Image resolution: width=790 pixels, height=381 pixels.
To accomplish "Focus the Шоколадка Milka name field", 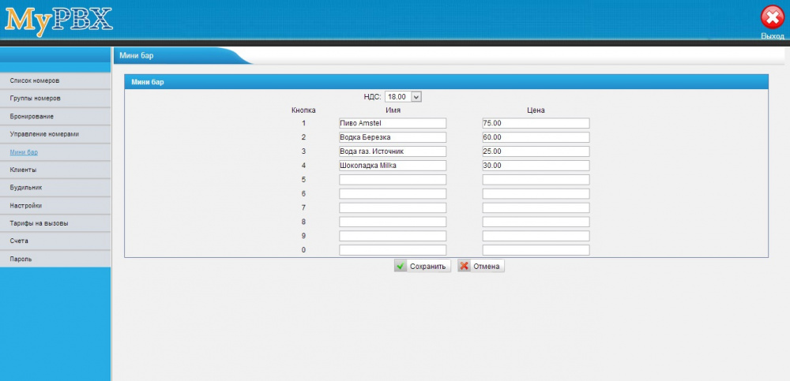I will (393, 166).
